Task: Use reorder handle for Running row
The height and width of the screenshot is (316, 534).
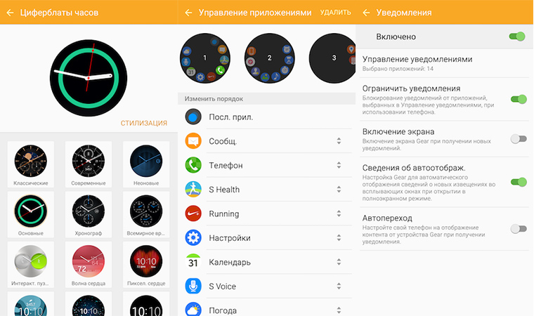Action: pyautogui.click(x=339, y=213)
